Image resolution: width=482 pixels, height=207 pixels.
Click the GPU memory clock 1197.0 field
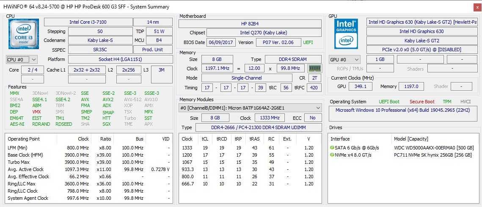(x=411, y=86)
